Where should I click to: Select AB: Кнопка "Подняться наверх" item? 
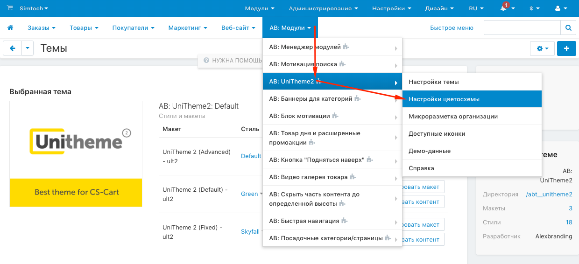point(332,160)
